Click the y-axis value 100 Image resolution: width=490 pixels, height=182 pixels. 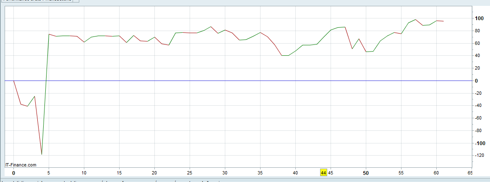click(x=479, y=18)
